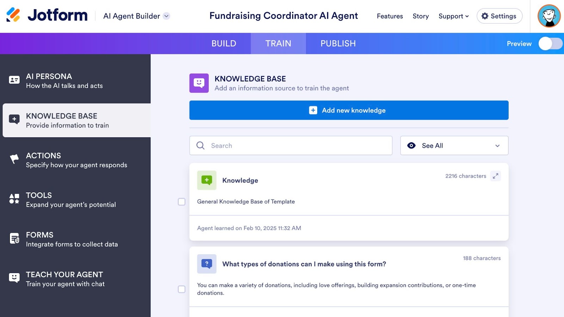Screen dimensions: 564x317
Task: Click 'General Knowledge Base of Template' text
Action: coord(246,201)
